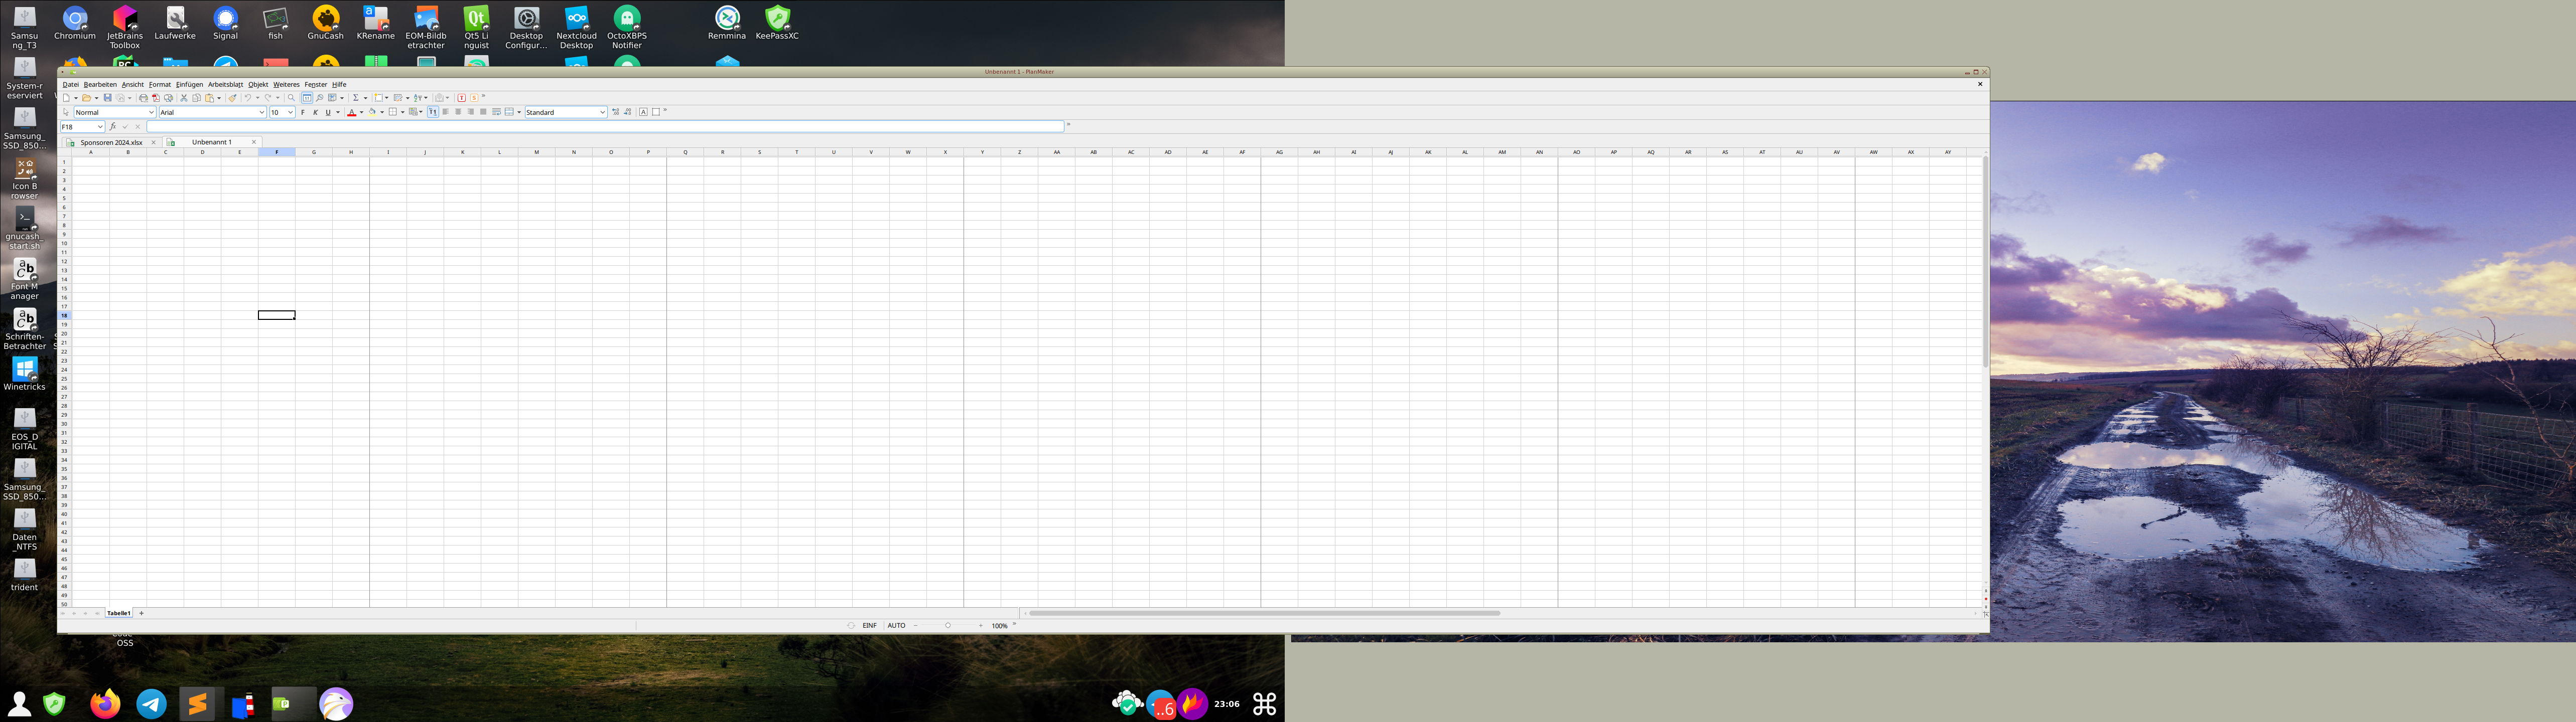This screenshot has width=2576, height=722.
Task: Toggle italic formatting K button
Action: click(x=316, y=112)
